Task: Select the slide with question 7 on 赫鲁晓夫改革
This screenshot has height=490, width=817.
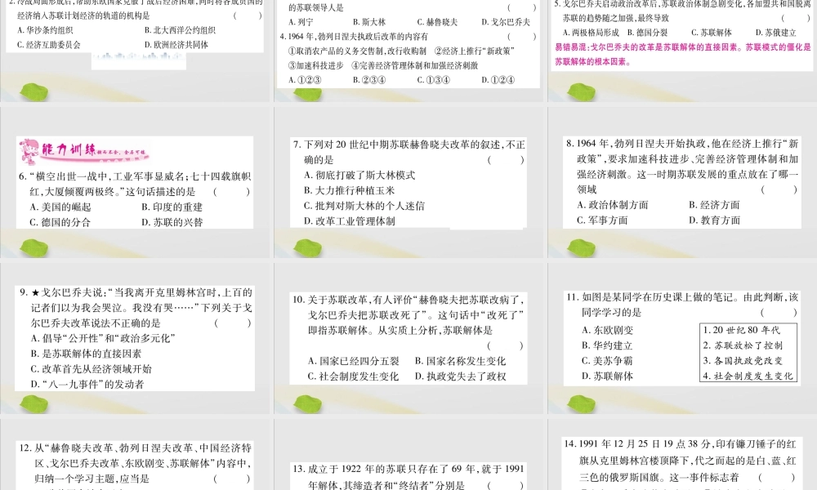Action: point(409,183)
